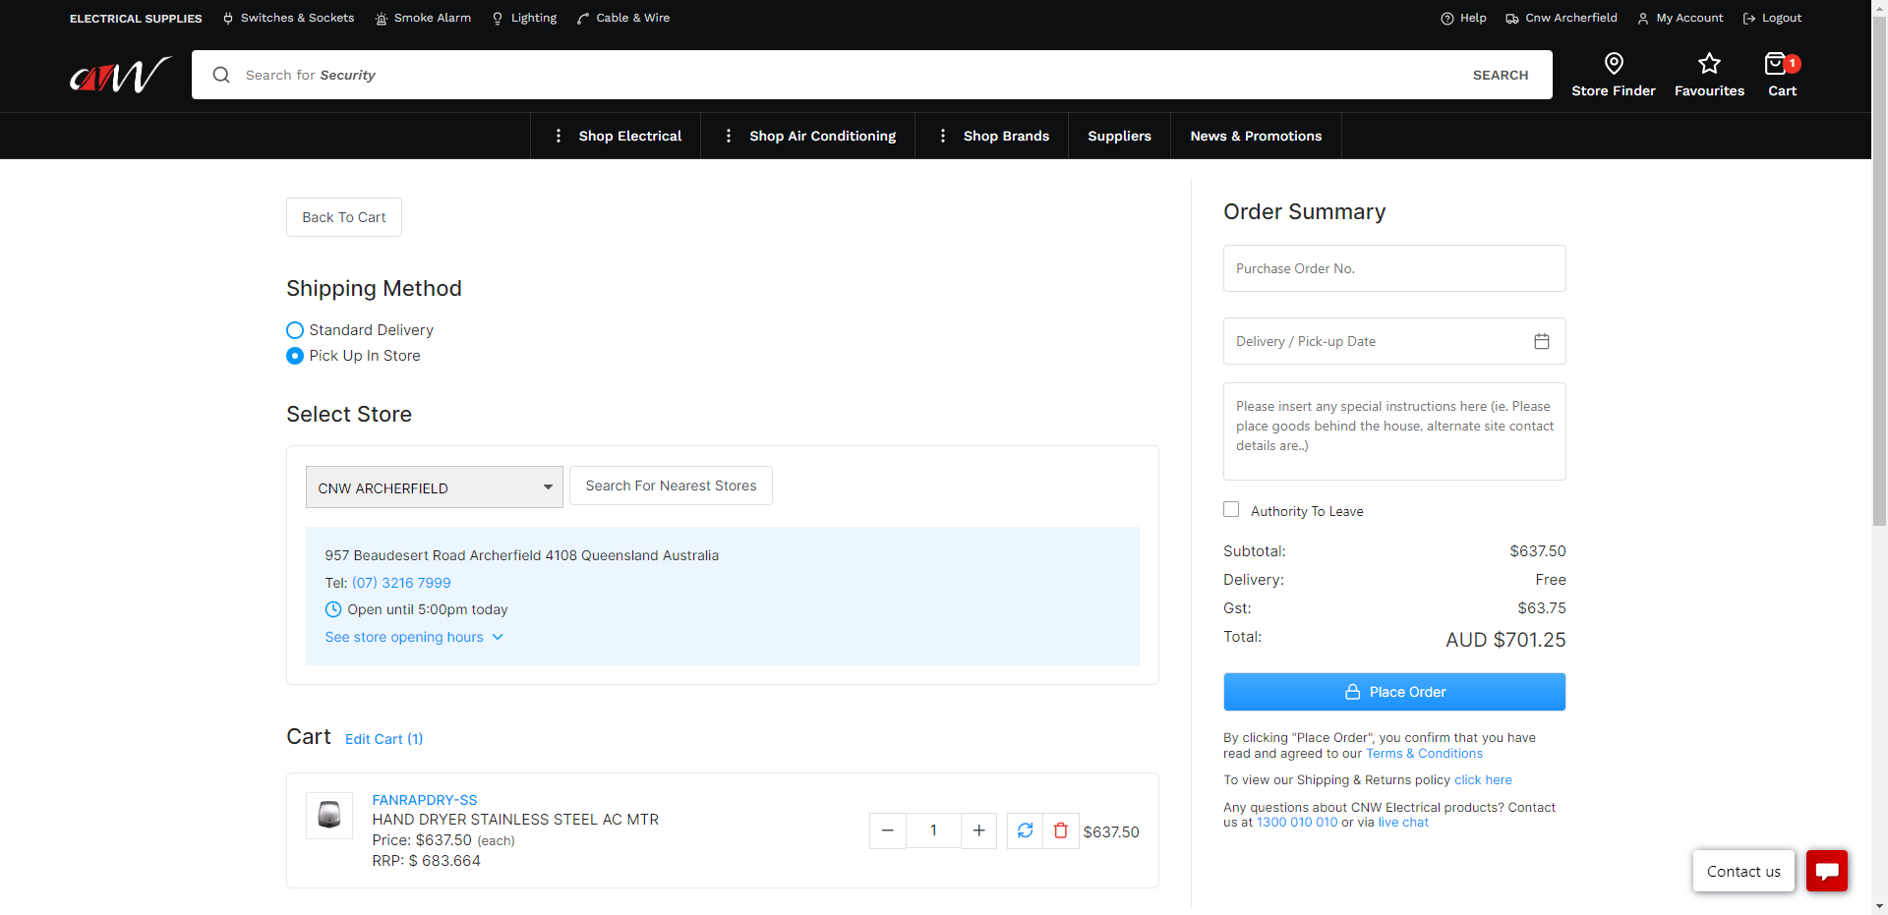The image size is (1888, 915).
Task: Click Delivery / Pick-up Date field
Action: (x=1394, y=341)
